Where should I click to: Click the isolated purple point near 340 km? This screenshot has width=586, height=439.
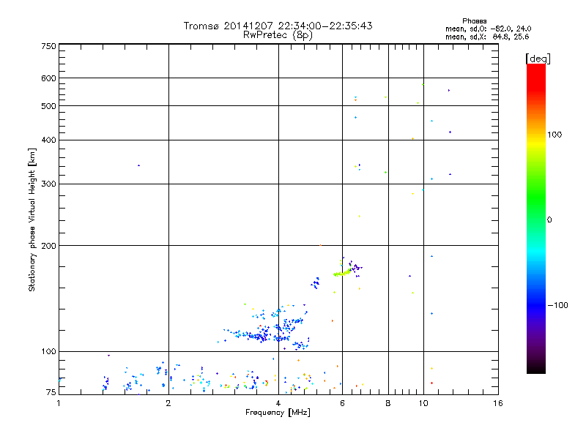(138, 165)
